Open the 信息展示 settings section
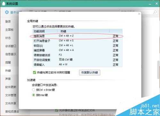This screenshot has width=160, height=116. tap(11, 54)
